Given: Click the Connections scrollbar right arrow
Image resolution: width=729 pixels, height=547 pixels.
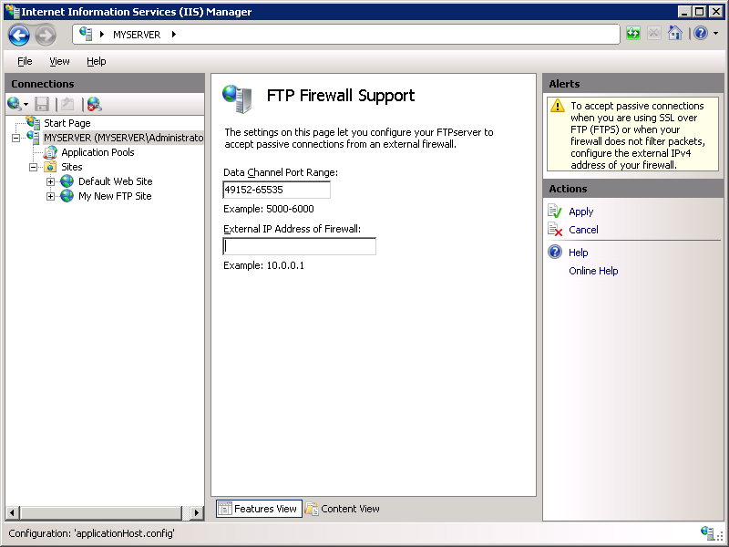Looking at the screenshot, I should tap(197, 512).
